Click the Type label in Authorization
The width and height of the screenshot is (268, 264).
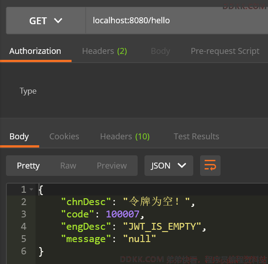tap(28, 91)
